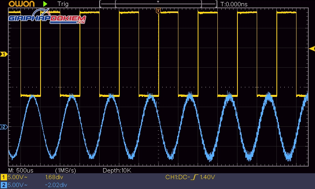Click the yellow trigger level arrow
Screen dimensions: 315x189
[312, 48]
